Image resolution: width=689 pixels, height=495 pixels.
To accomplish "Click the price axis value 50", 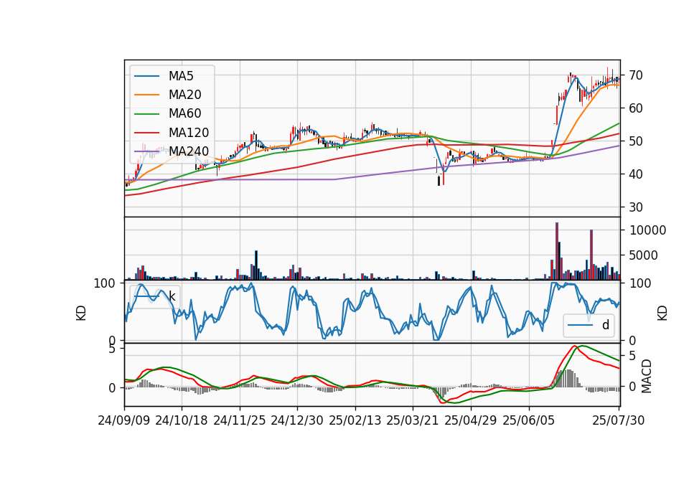I will click(636, 141).
